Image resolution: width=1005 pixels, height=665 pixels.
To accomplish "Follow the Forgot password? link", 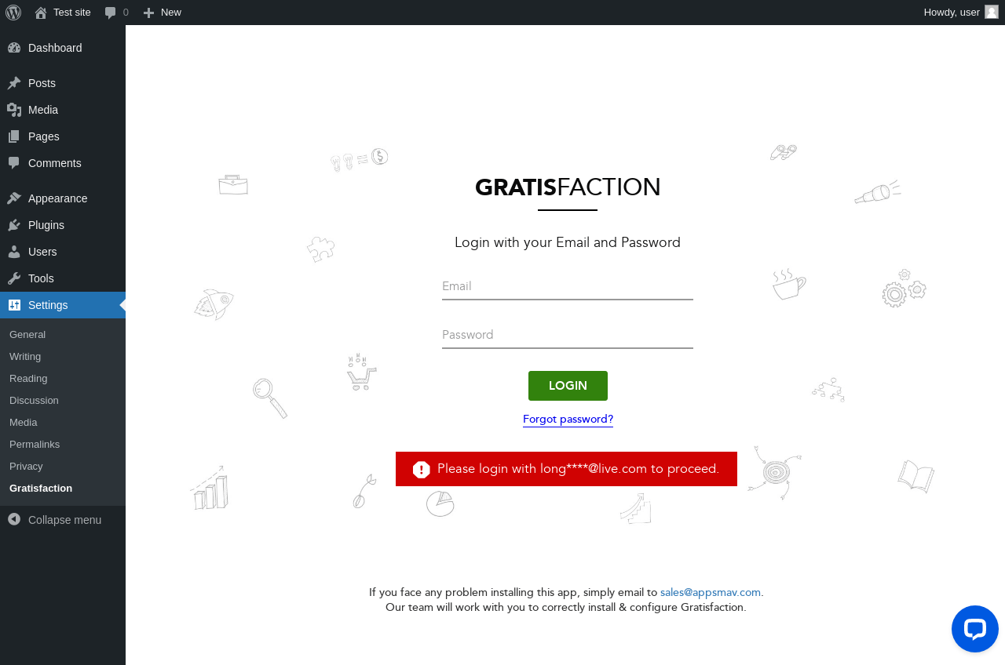I will point(568,420).
